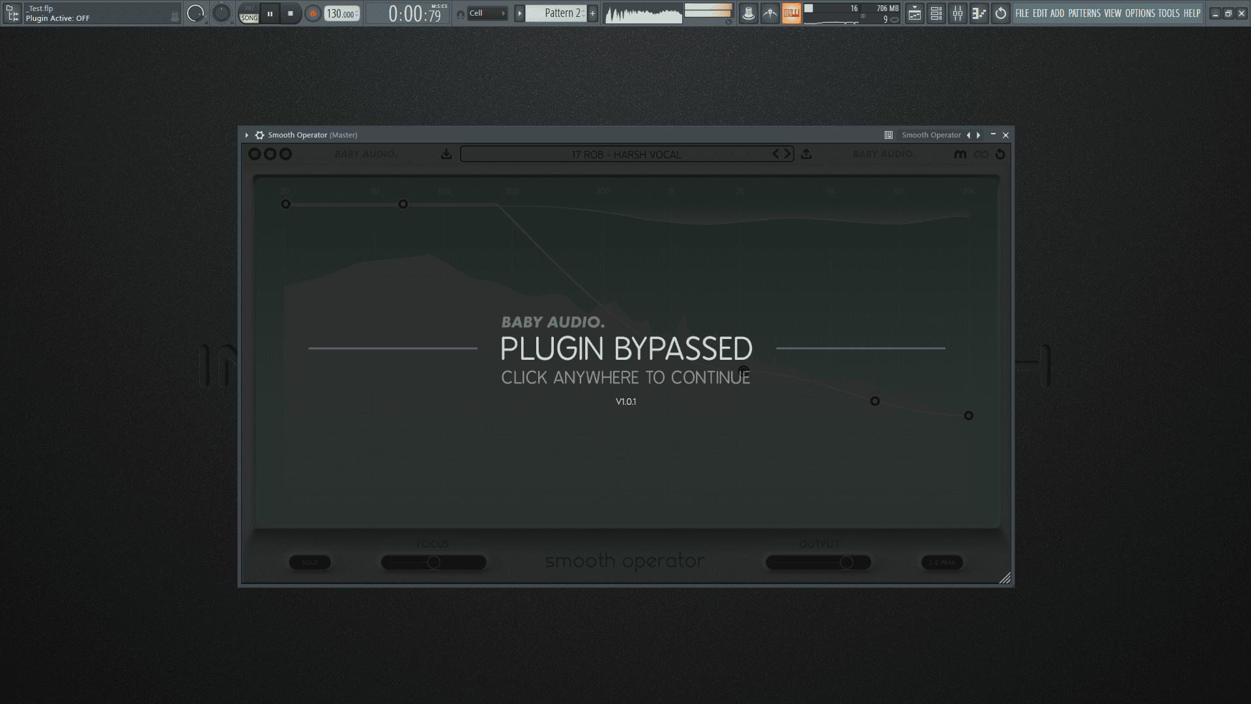Open the Cell snap dropdown
This screenshot has width=1251, height=704.
click(x=487, y=13)
